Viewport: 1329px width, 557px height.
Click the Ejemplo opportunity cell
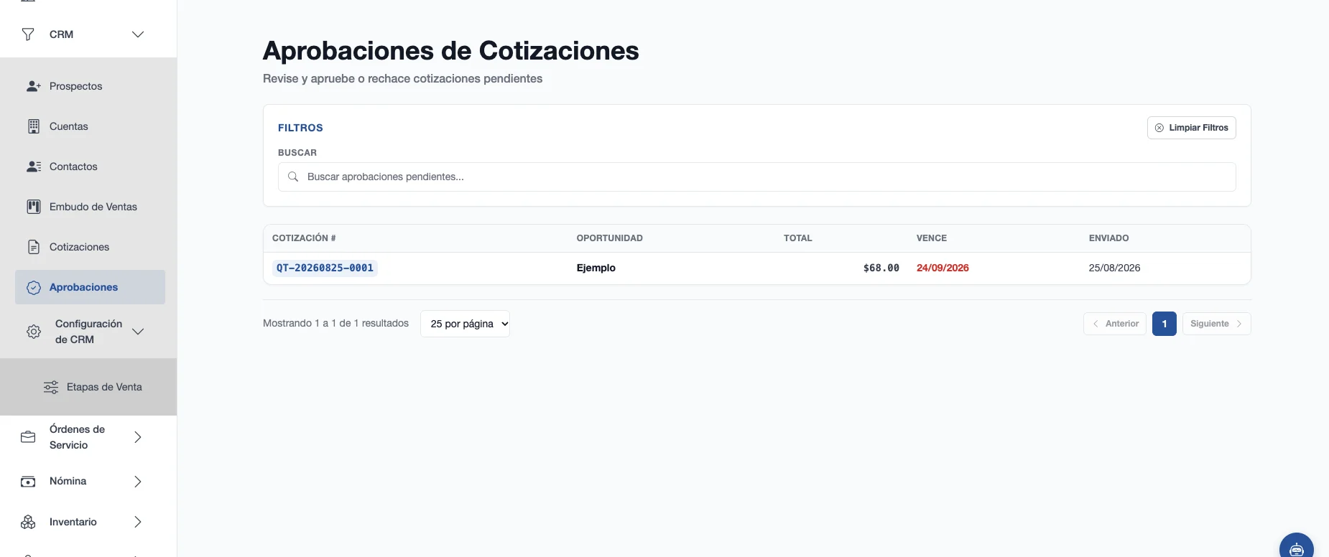(596, 268)
